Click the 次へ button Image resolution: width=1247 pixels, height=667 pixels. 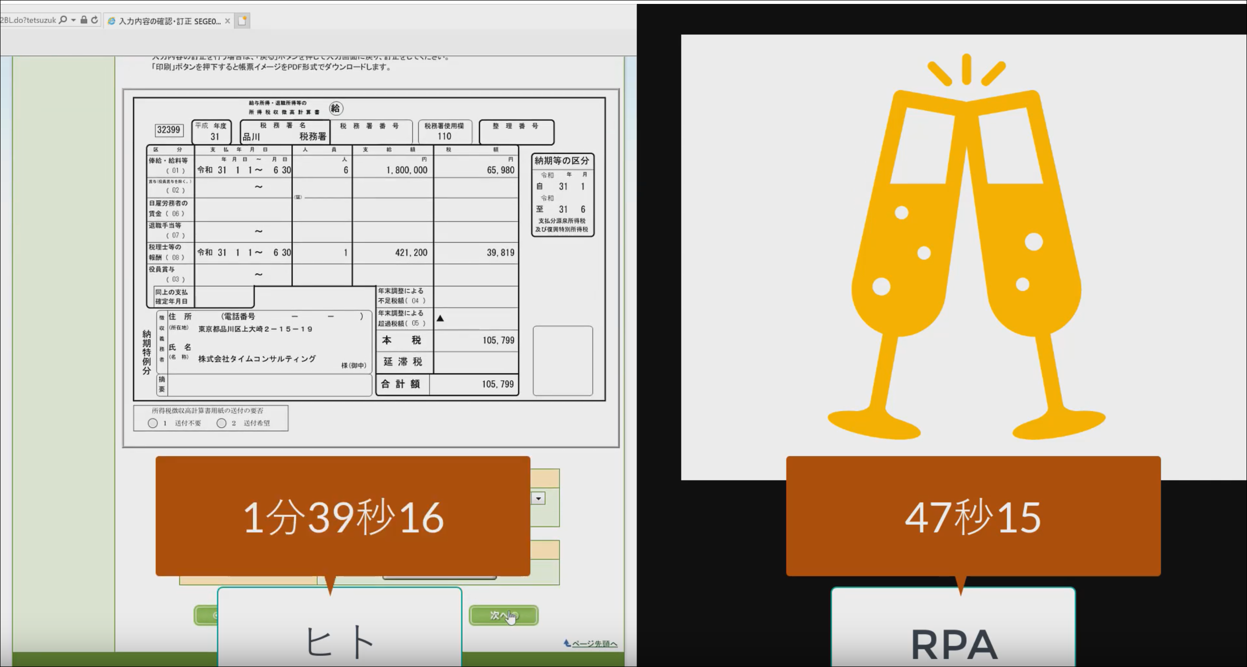[x=504, y=615]
